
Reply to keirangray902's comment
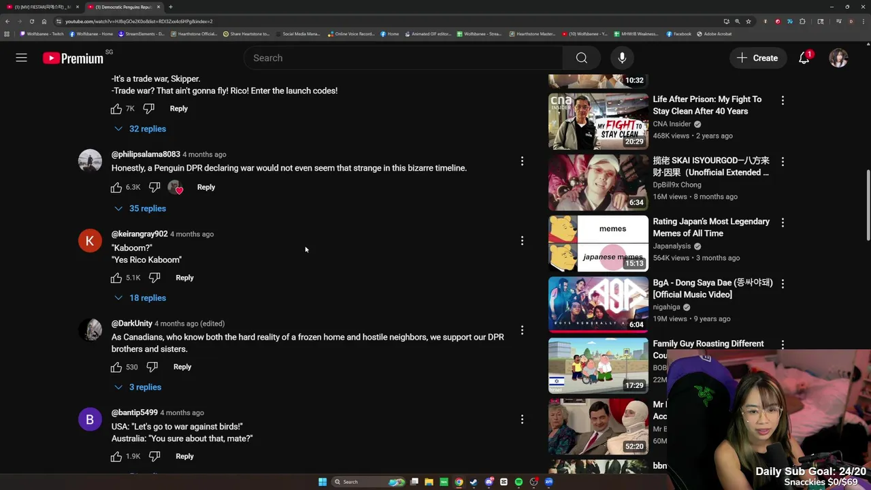[x=184, y=278]
